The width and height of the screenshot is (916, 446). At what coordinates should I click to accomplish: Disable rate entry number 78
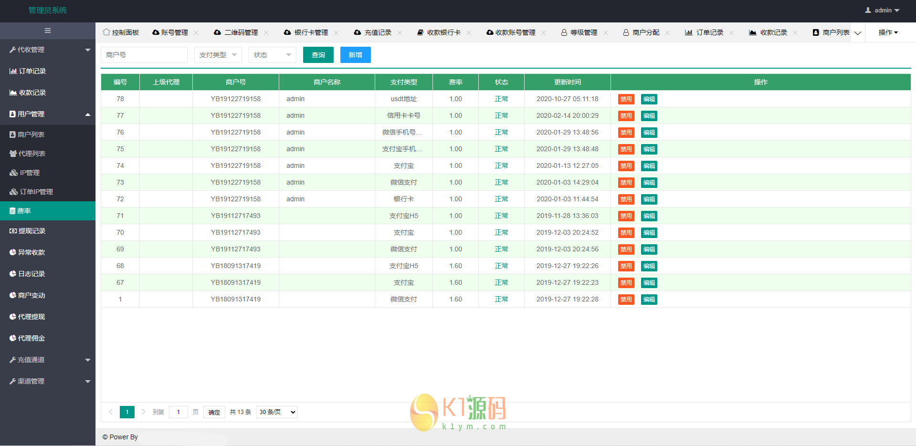[x=626, y=99]
